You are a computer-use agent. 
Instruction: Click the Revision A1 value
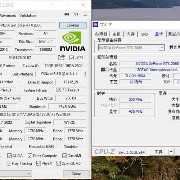click(x=46, y=33)
